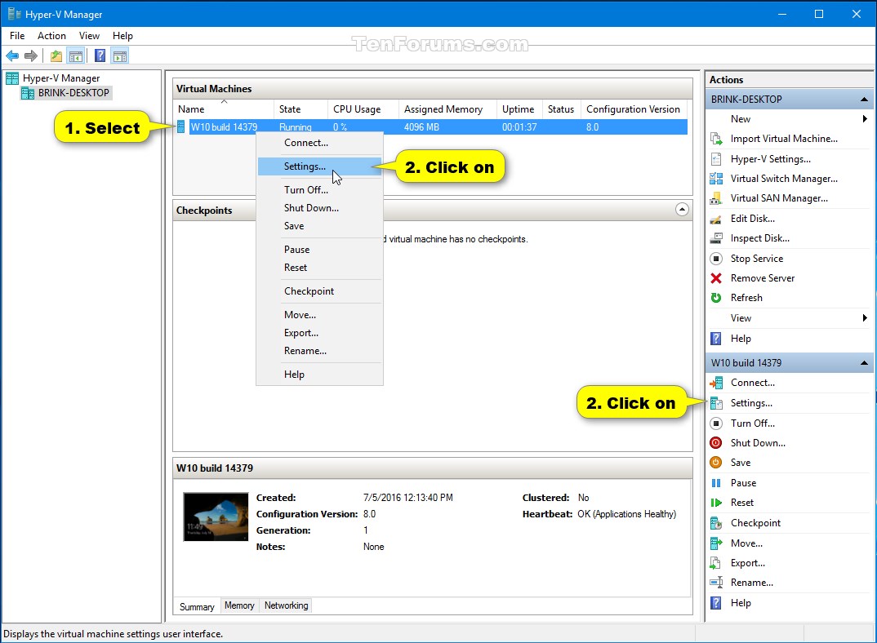Click the Refresh icon in Actions
The image size is (877, 643).
pos(716,298)
